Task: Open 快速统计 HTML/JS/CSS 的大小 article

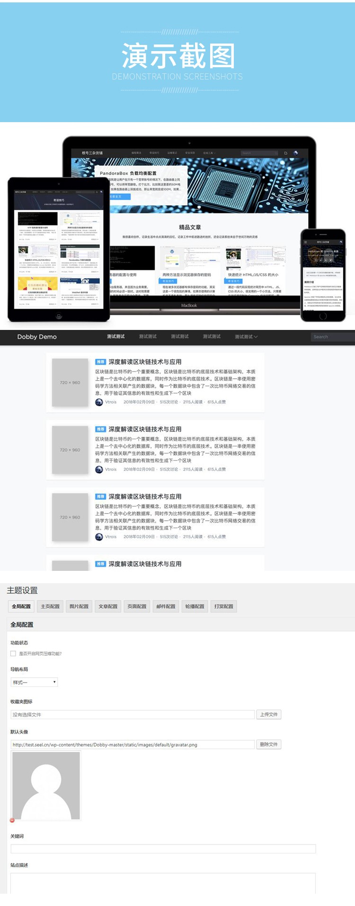Action: [253, 275]
